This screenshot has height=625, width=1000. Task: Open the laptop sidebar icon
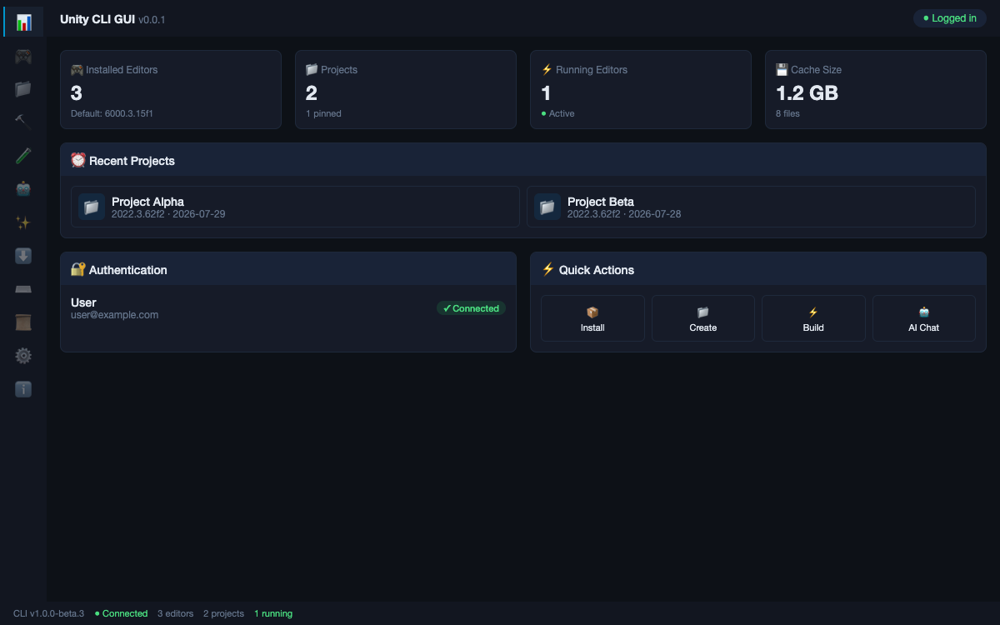23,289
